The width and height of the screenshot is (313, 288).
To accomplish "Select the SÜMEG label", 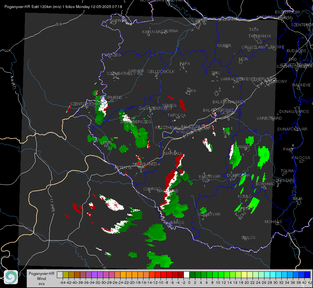I will (x=169, y=106).
